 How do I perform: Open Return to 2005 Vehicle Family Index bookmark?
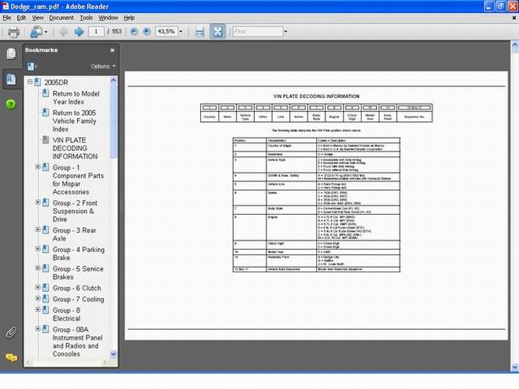point(74,121)
